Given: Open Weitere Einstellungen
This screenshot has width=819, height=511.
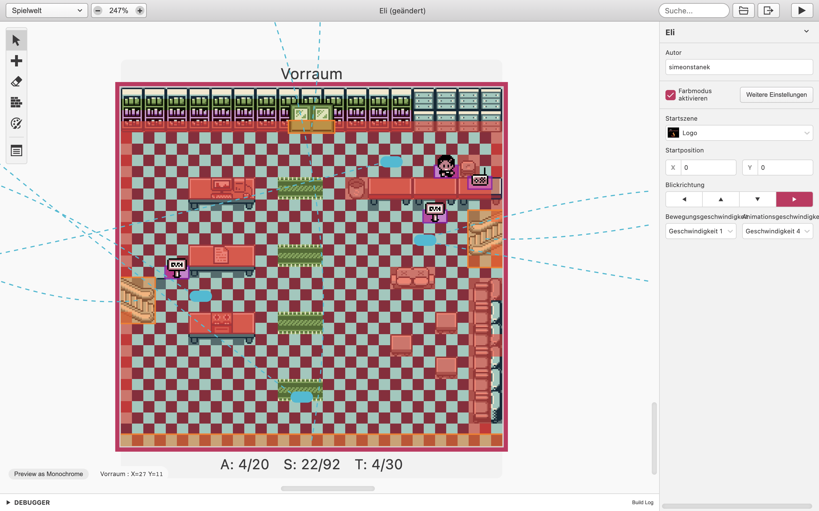Looking at the screenshot, I should pos(776,95).
